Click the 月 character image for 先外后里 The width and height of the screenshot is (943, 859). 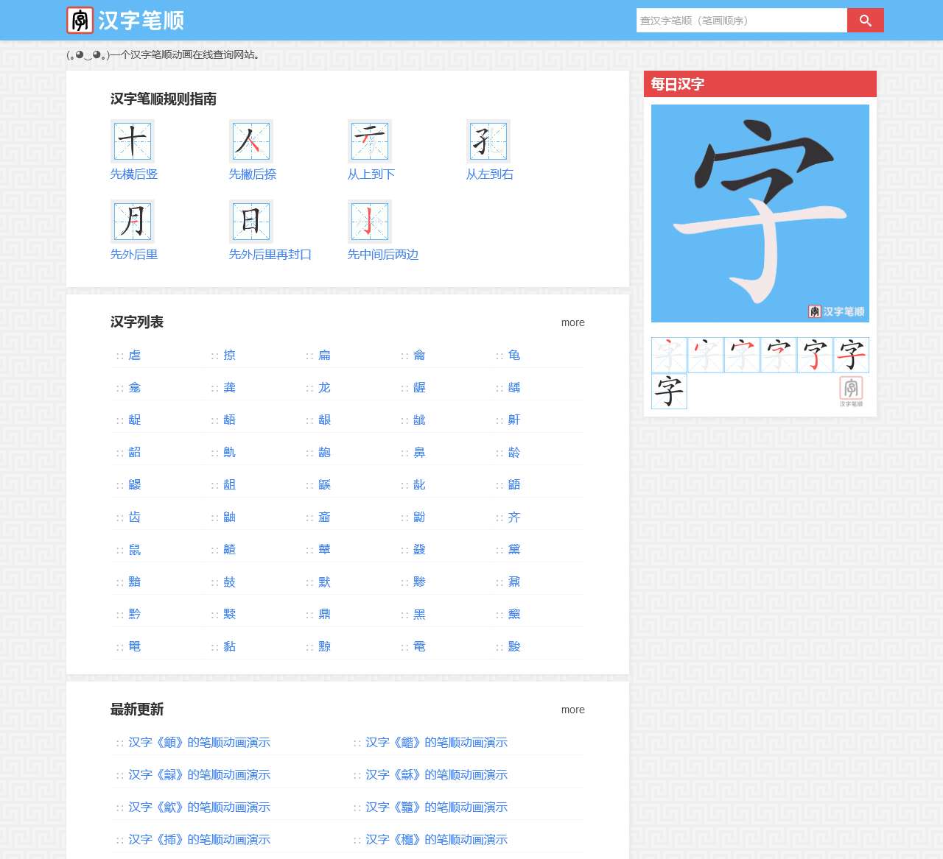(x=133, y=222)
